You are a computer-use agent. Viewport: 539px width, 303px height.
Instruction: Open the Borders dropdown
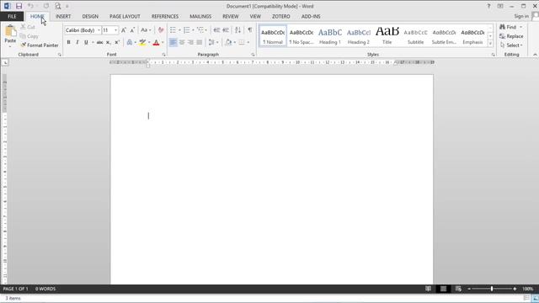coord(248,42)
